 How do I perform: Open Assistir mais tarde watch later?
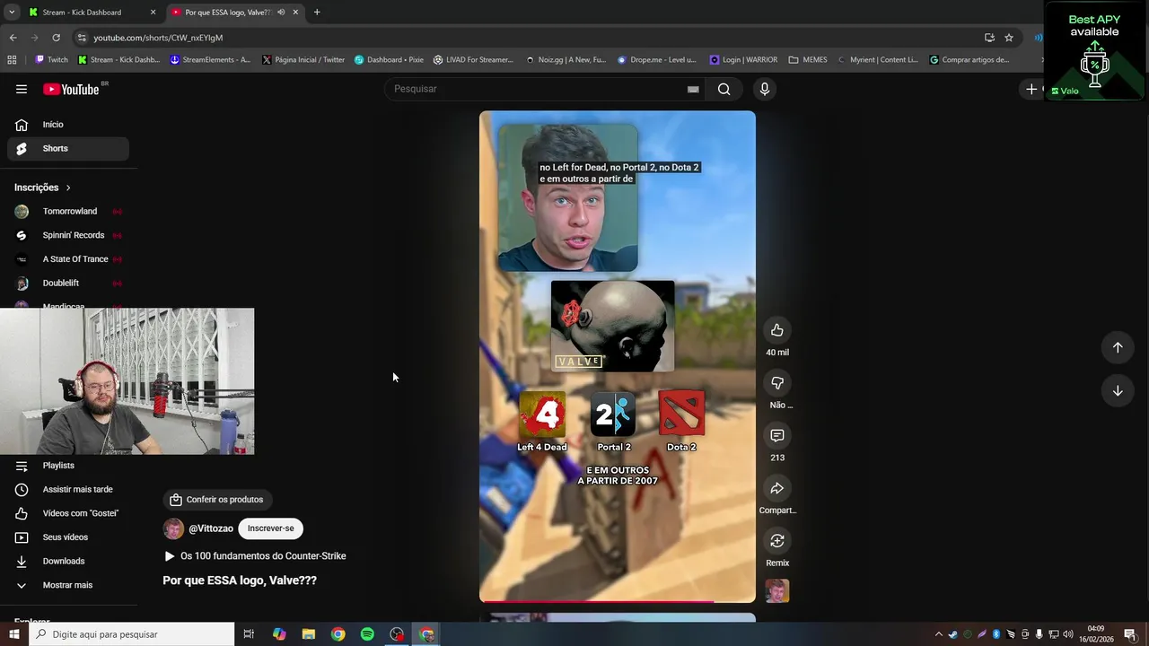click(x=68, y=490)
